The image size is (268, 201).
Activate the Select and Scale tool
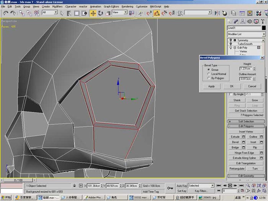click(x=108, y=13)
